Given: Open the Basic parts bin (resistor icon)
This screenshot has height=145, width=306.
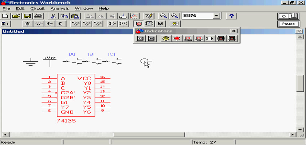Looking at the screenshot, I should coord(39,24).
